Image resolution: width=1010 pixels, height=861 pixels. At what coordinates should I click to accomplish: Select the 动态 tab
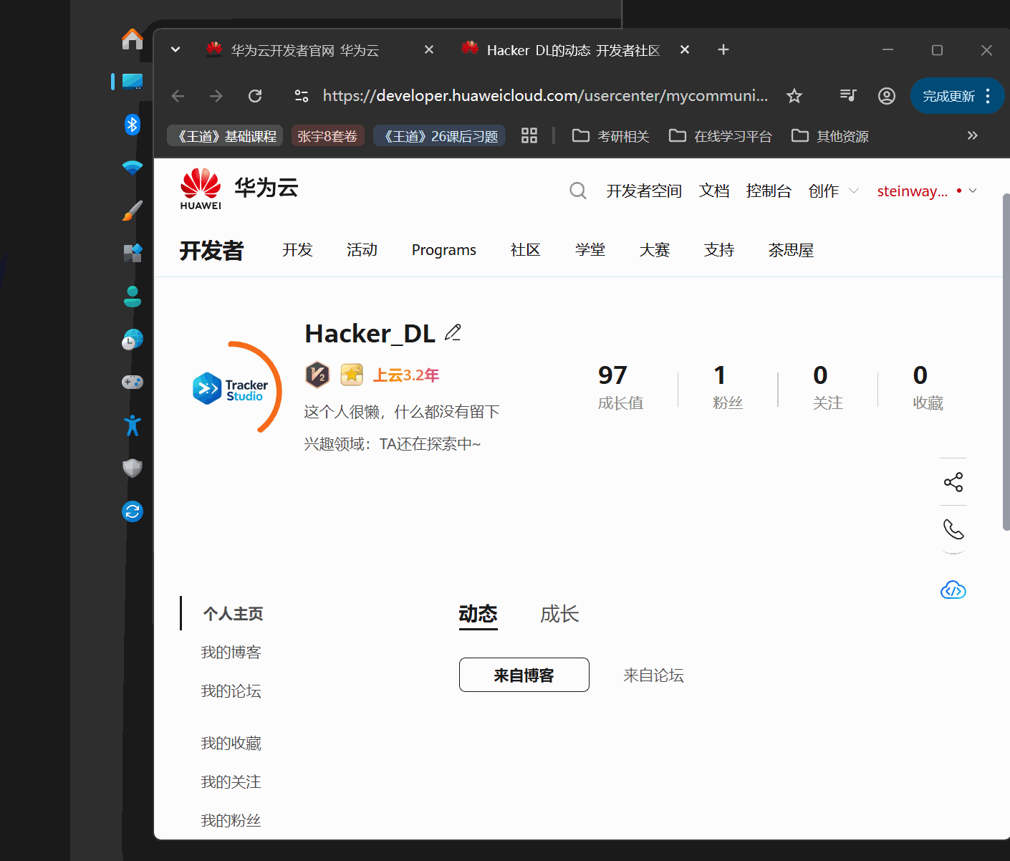478,614
